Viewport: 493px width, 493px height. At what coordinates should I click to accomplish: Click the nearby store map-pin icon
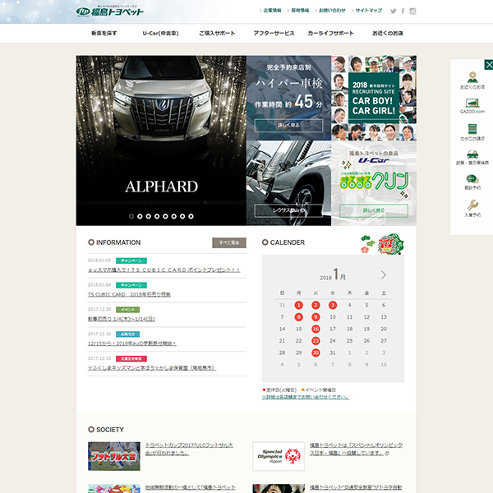[472, 77]
